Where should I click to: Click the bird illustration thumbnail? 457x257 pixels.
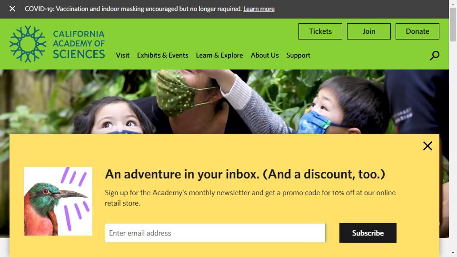pos(58,201)
